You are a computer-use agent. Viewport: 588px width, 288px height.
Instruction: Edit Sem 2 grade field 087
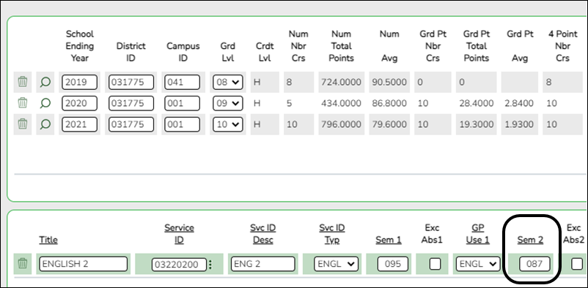tap(534, 264)
